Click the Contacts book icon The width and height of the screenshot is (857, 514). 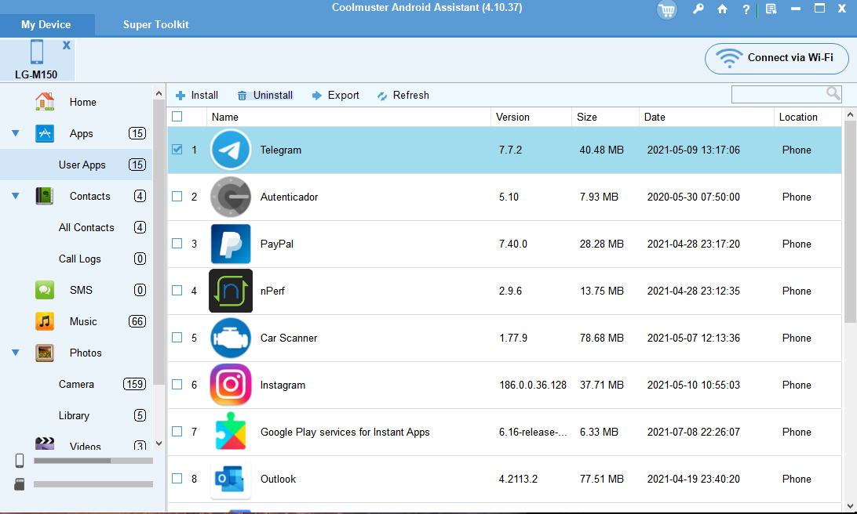45,196
